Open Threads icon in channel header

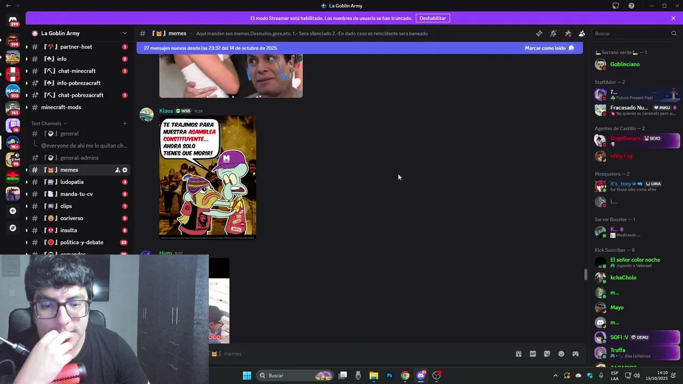(539, 33)
